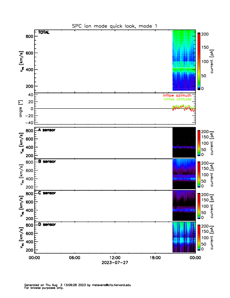Select the "A sensor" panel label
The height and width of the screenshot is (298, 230).
(x=47, y=130)
